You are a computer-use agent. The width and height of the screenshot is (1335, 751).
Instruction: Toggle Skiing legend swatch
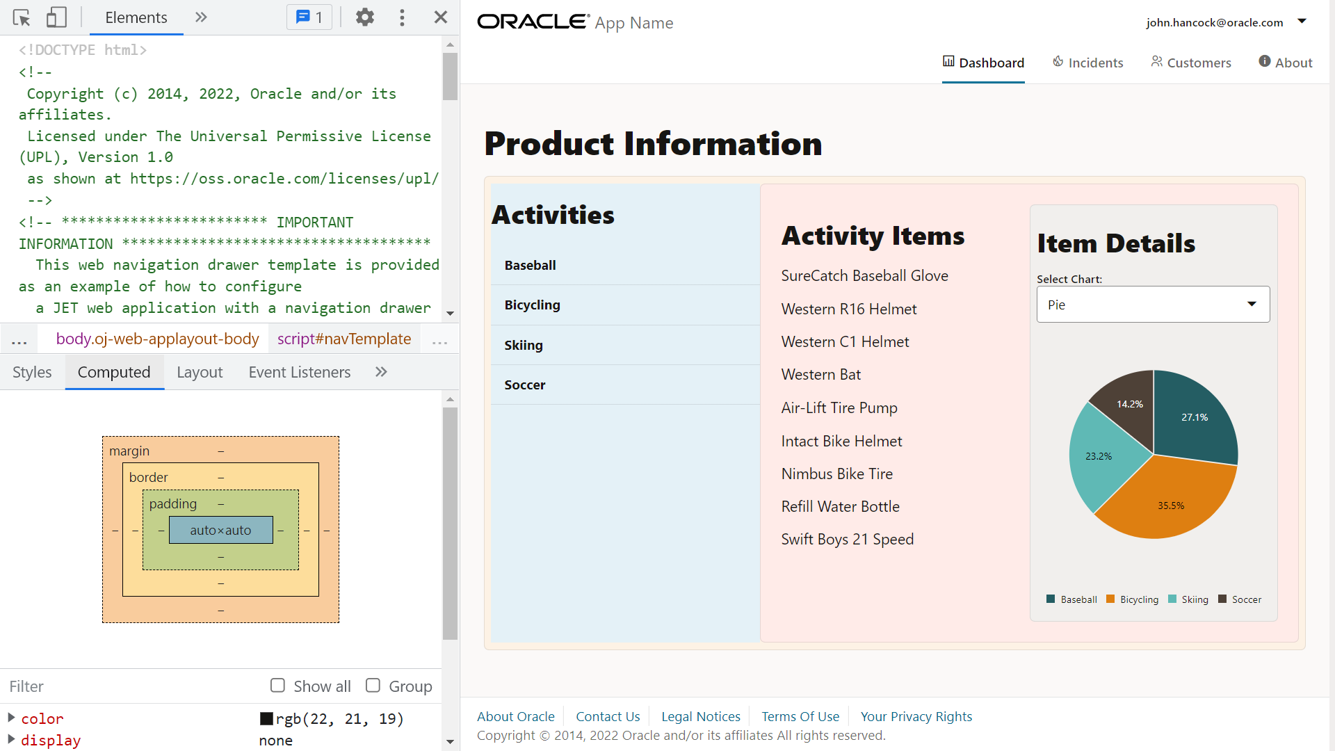coord(1172,599)
